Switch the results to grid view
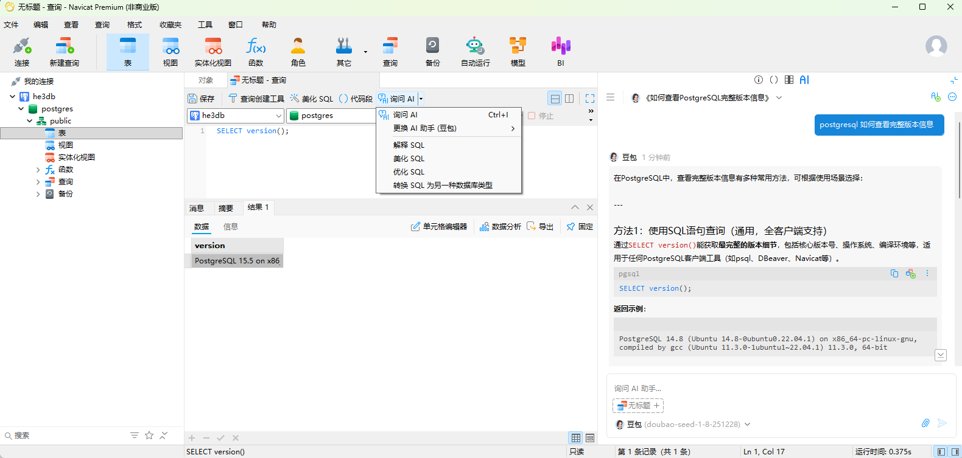The height and width of the screenshot is (458, 962). click(x=575, y=438)
